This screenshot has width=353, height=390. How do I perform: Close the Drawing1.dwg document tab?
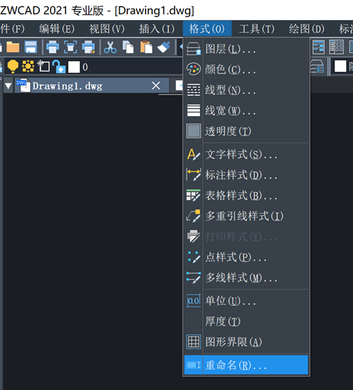[156, 86]
